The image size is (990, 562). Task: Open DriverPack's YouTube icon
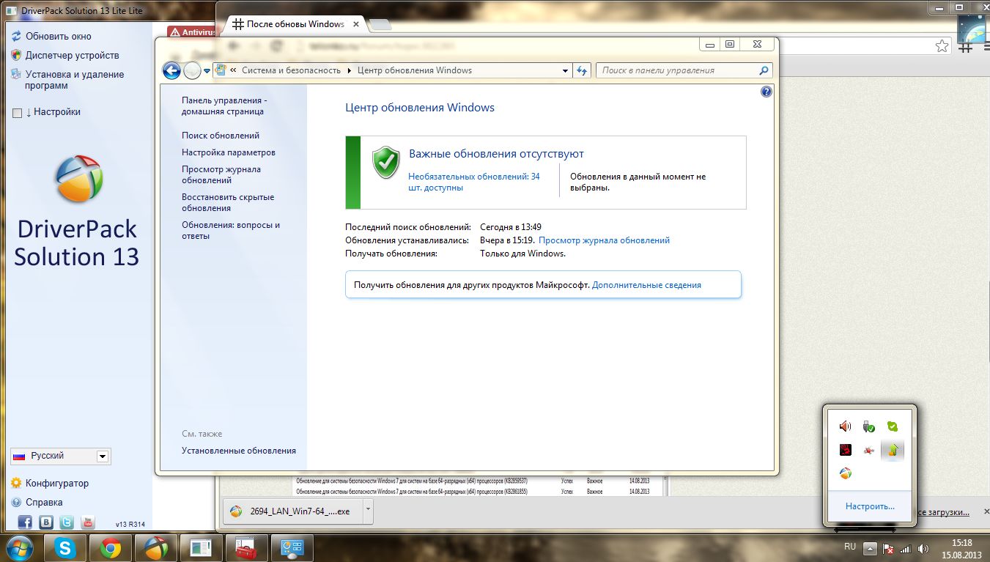(x=88, y=522)
